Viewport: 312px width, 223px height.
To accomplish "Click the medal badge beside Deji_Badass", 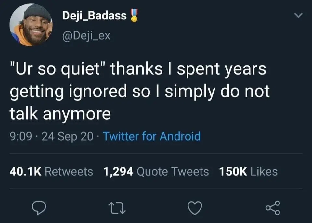I will [133, 15].
